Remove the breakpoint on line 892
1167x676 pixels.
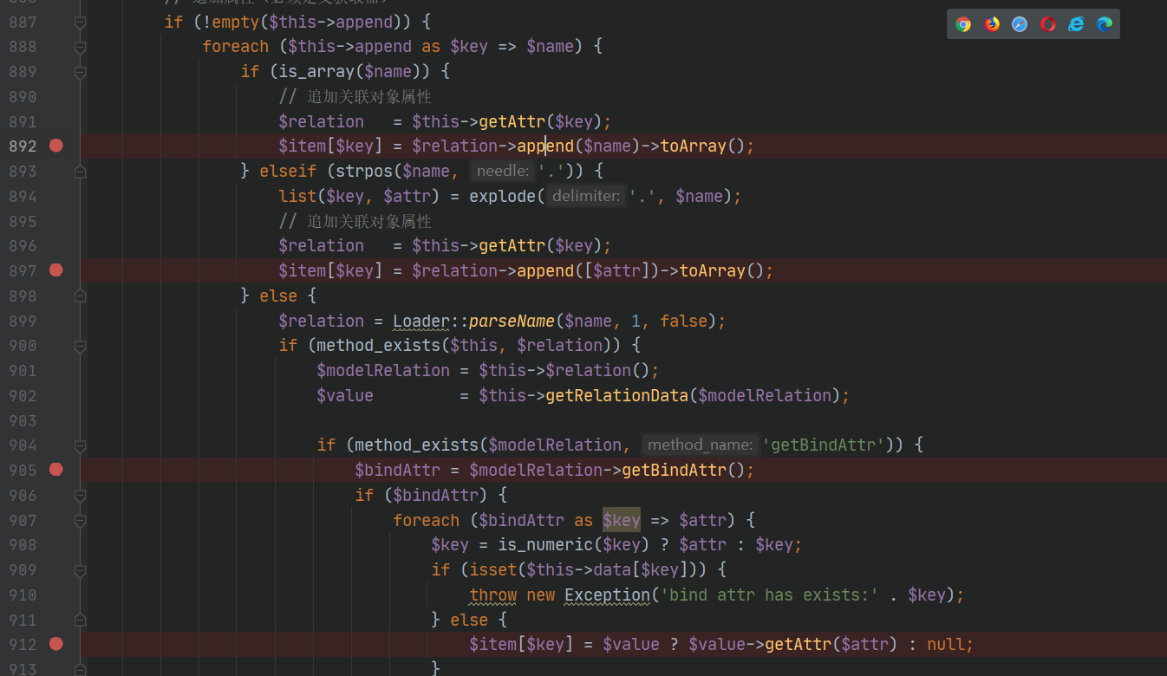[x=56, y=146]
